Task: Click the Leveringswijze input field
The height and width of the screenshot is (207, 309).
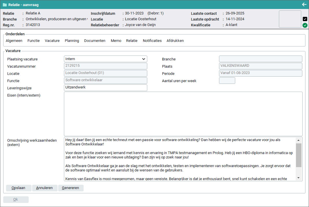Action: pos(105,88)
